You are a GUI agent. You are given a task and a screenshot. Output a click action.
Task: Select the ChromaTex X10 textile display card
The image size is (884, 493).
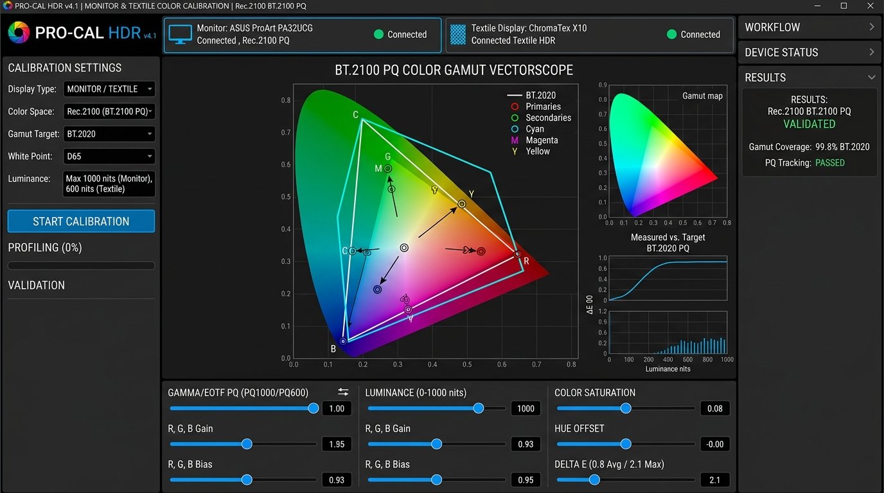click(x=589, y=35)
